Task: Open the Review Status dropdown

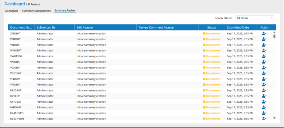Action: [x=255, y=18]
